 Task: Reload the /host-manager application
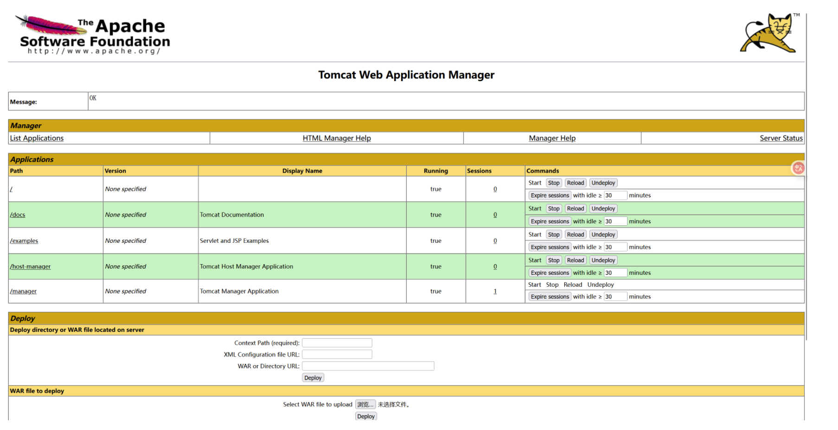[x=576, y=260]
